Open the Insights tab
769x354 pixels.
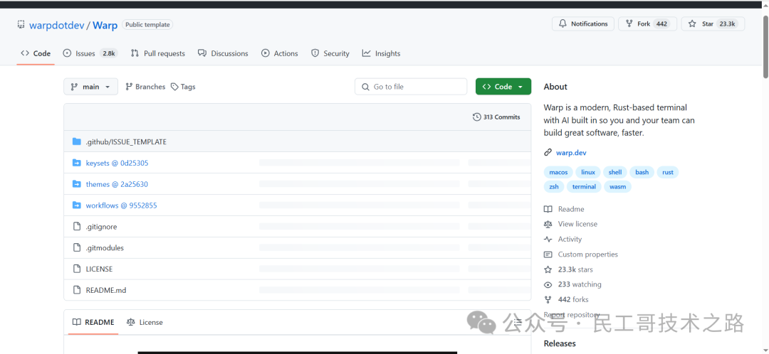click(x=381, y=53)
